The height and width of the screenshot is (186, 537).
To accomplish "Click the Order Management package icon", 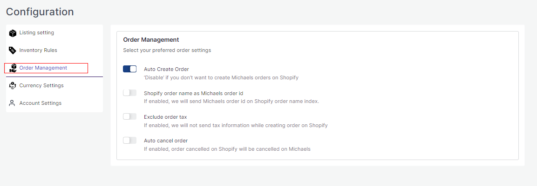I will (x=13, y=68).
